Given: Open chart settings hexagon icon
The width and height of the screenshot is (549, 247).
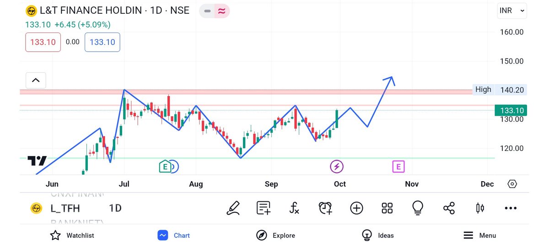Looking at the screenshot, I should (x=512, y=184).
